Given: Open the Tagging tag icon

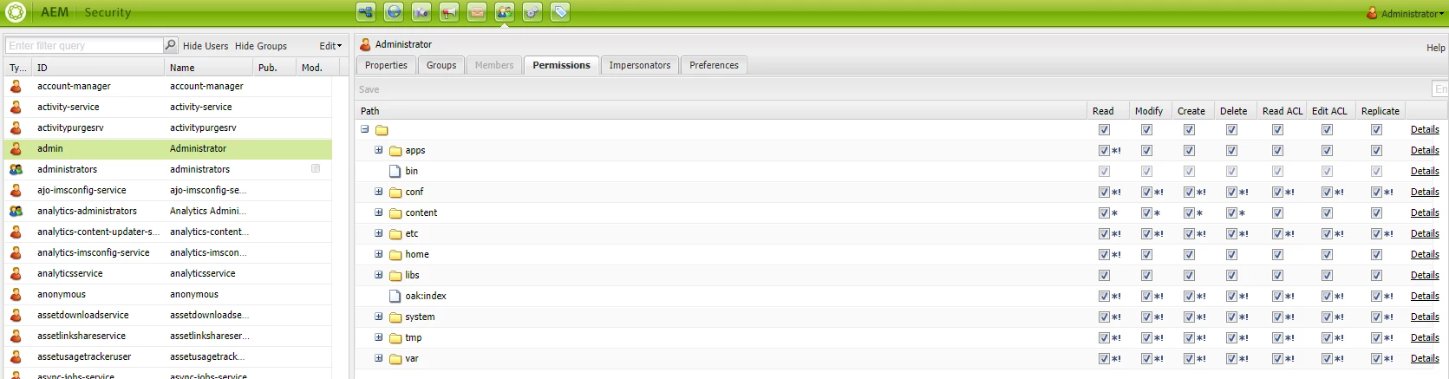Looking at the screenshot, I should [x=560, y=12].
